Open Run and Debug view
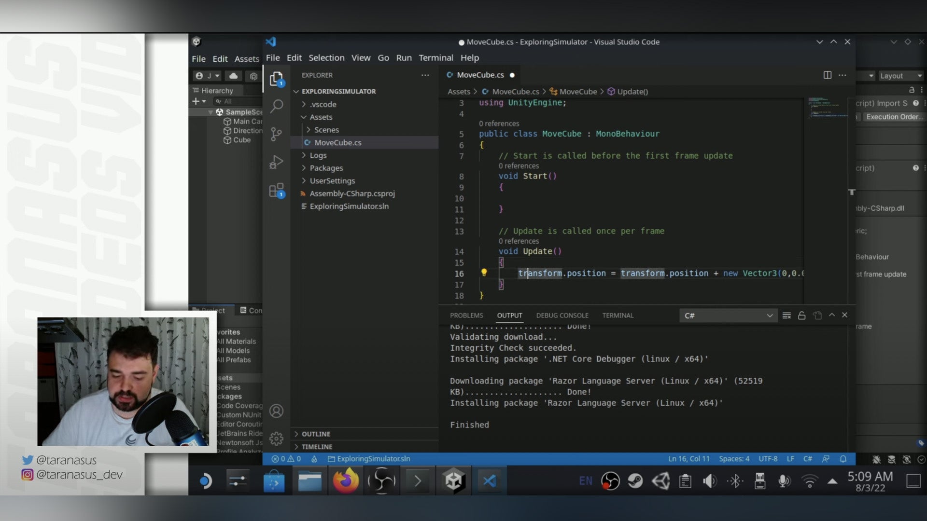Screen dimensions: 927x521 (277, 162)
